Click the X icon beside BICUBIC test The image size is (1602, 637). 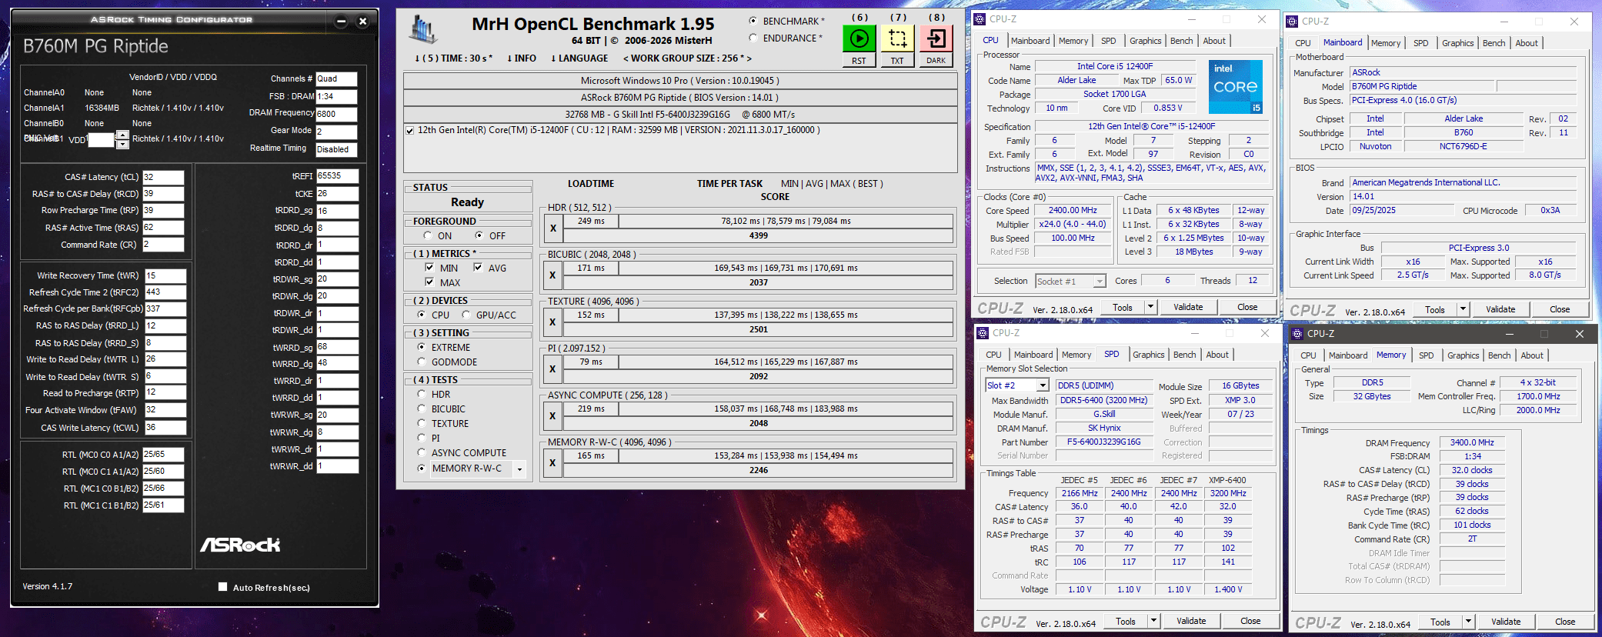[x=552, y=275]
